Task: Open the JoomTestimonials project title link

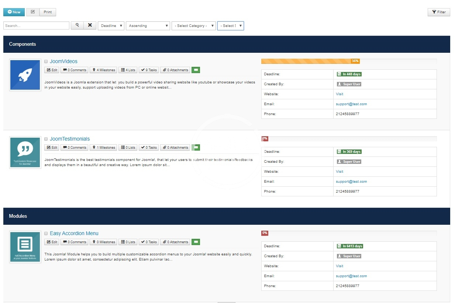Action: [x=70, y=139]
